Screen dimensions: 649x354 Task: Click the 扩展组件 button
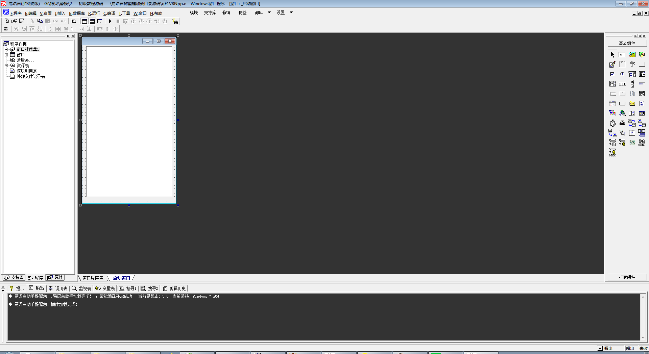coord(627,277)
